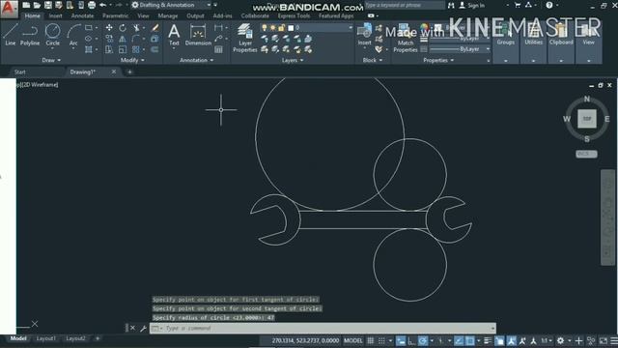Click the MODEL status bar button
This screenshot has height=348, width=618.
(352, 340)
